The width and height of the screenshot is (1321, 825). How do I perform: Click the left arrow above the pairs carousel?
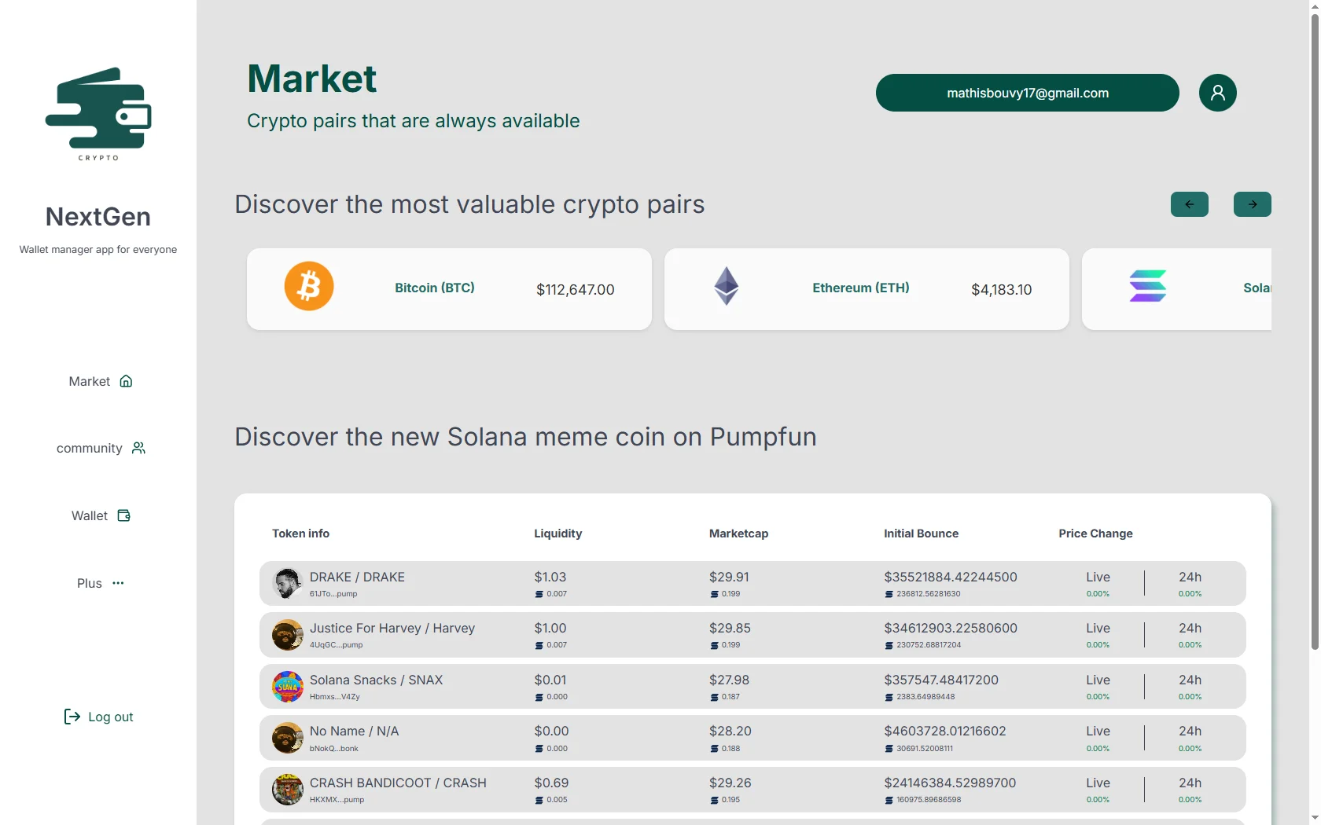click(x=1189, y=204)
